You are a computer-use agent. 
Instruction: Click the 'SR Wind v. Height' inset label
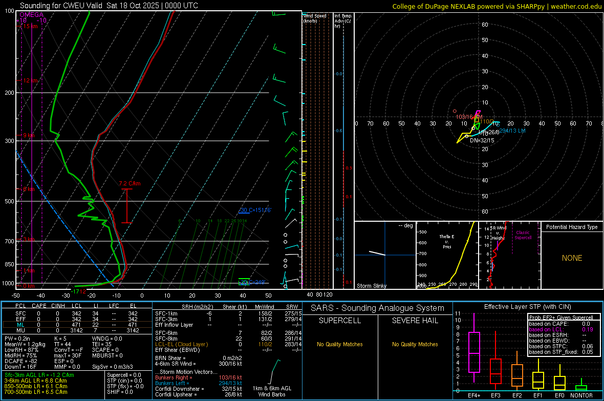tap(498, 233)
